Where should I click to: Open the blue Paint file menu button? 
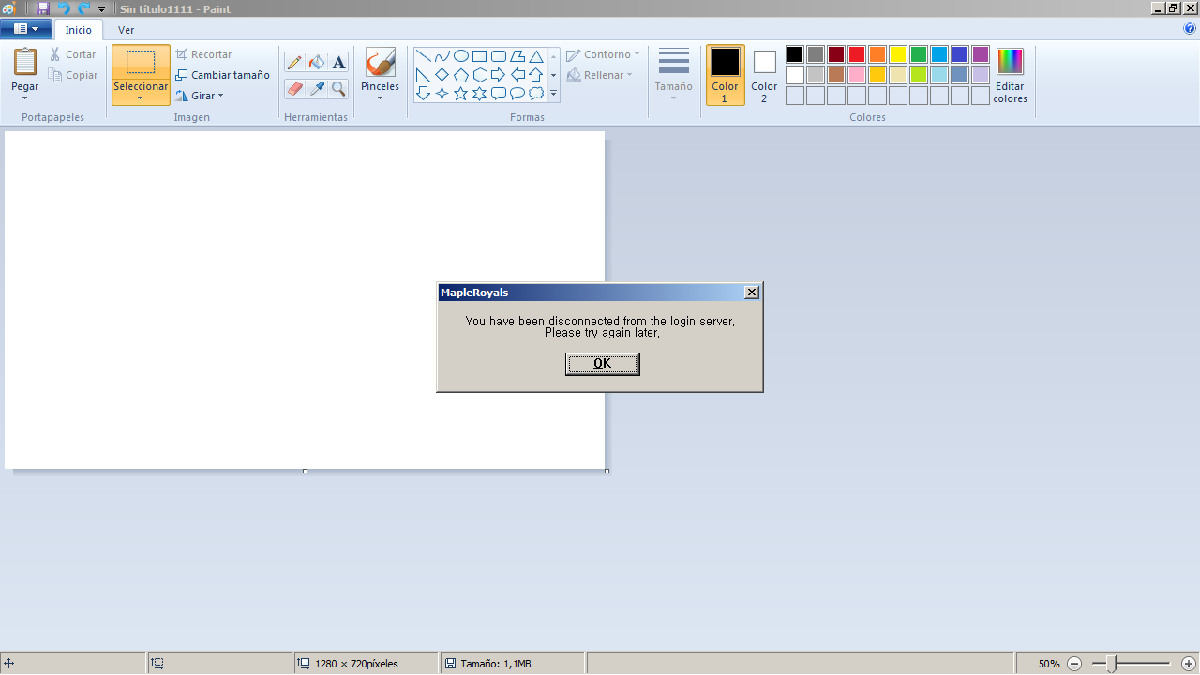(x=25, y=29)
